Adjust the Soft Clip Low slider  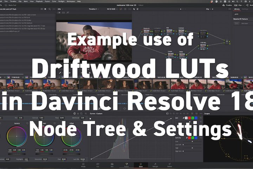pos(192,141)
